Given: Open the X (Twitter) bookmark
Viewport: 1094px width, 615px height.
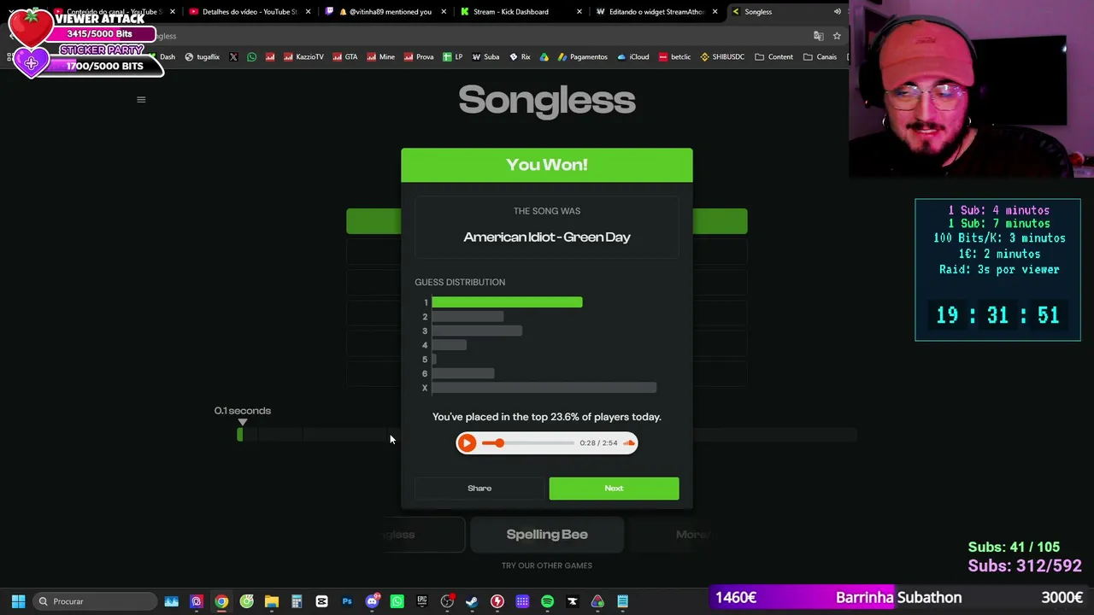Looking at the screenshot, I should click(x=233, y=57).
